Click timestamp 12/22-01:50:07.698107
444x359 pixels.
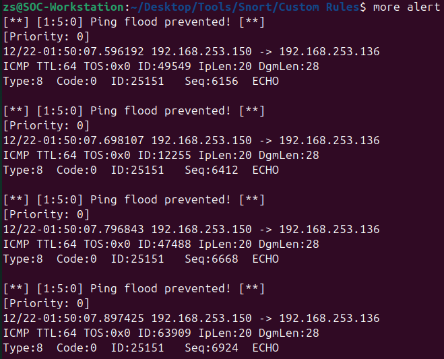73,140
